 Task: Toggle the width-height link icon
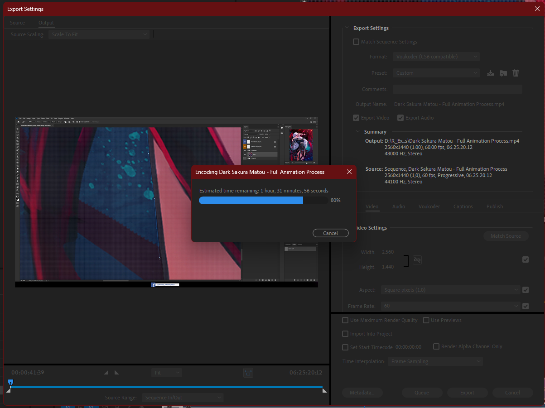click(x=417, y=260)
